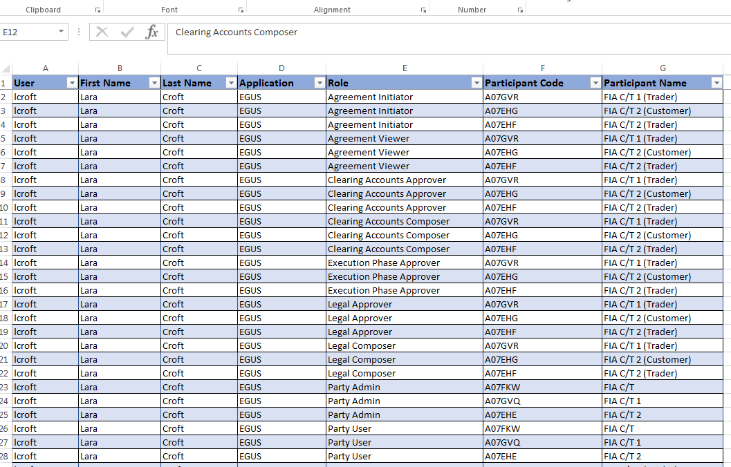
Task: Select the column E header
Action: click(x=405, y=68)
